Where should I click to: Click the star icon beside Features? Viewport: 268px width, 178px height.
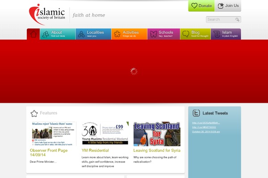click(34, 113)
